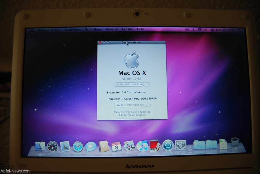The width and height of the screenshot is (260, 174).
Task: Open the Apple menu
Action: (x=32, y=31)
